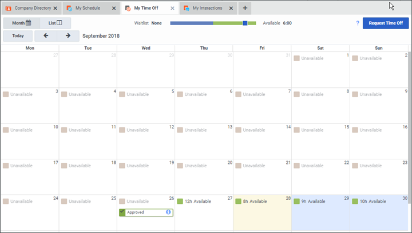Open a new tab with plus icon

point(245,9)
